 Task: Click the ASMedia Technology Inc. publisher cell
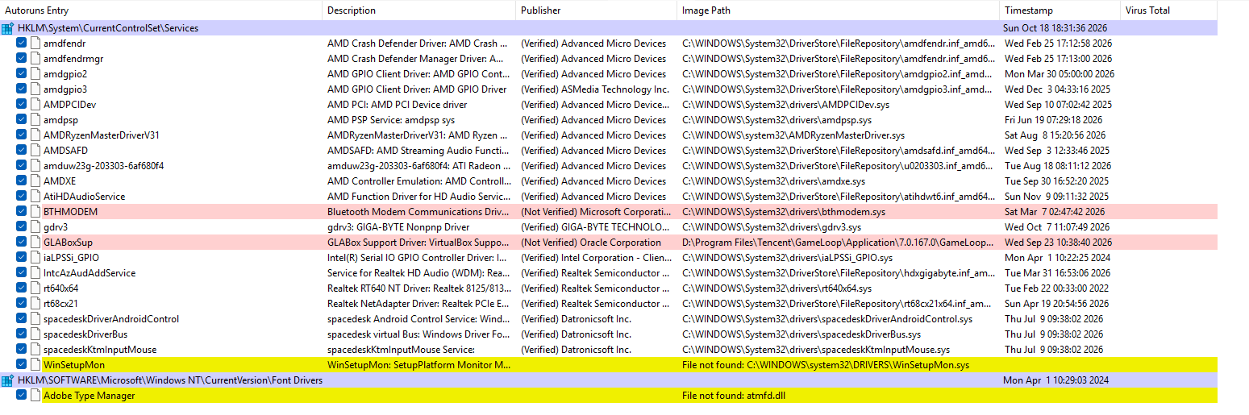[595, 89]
